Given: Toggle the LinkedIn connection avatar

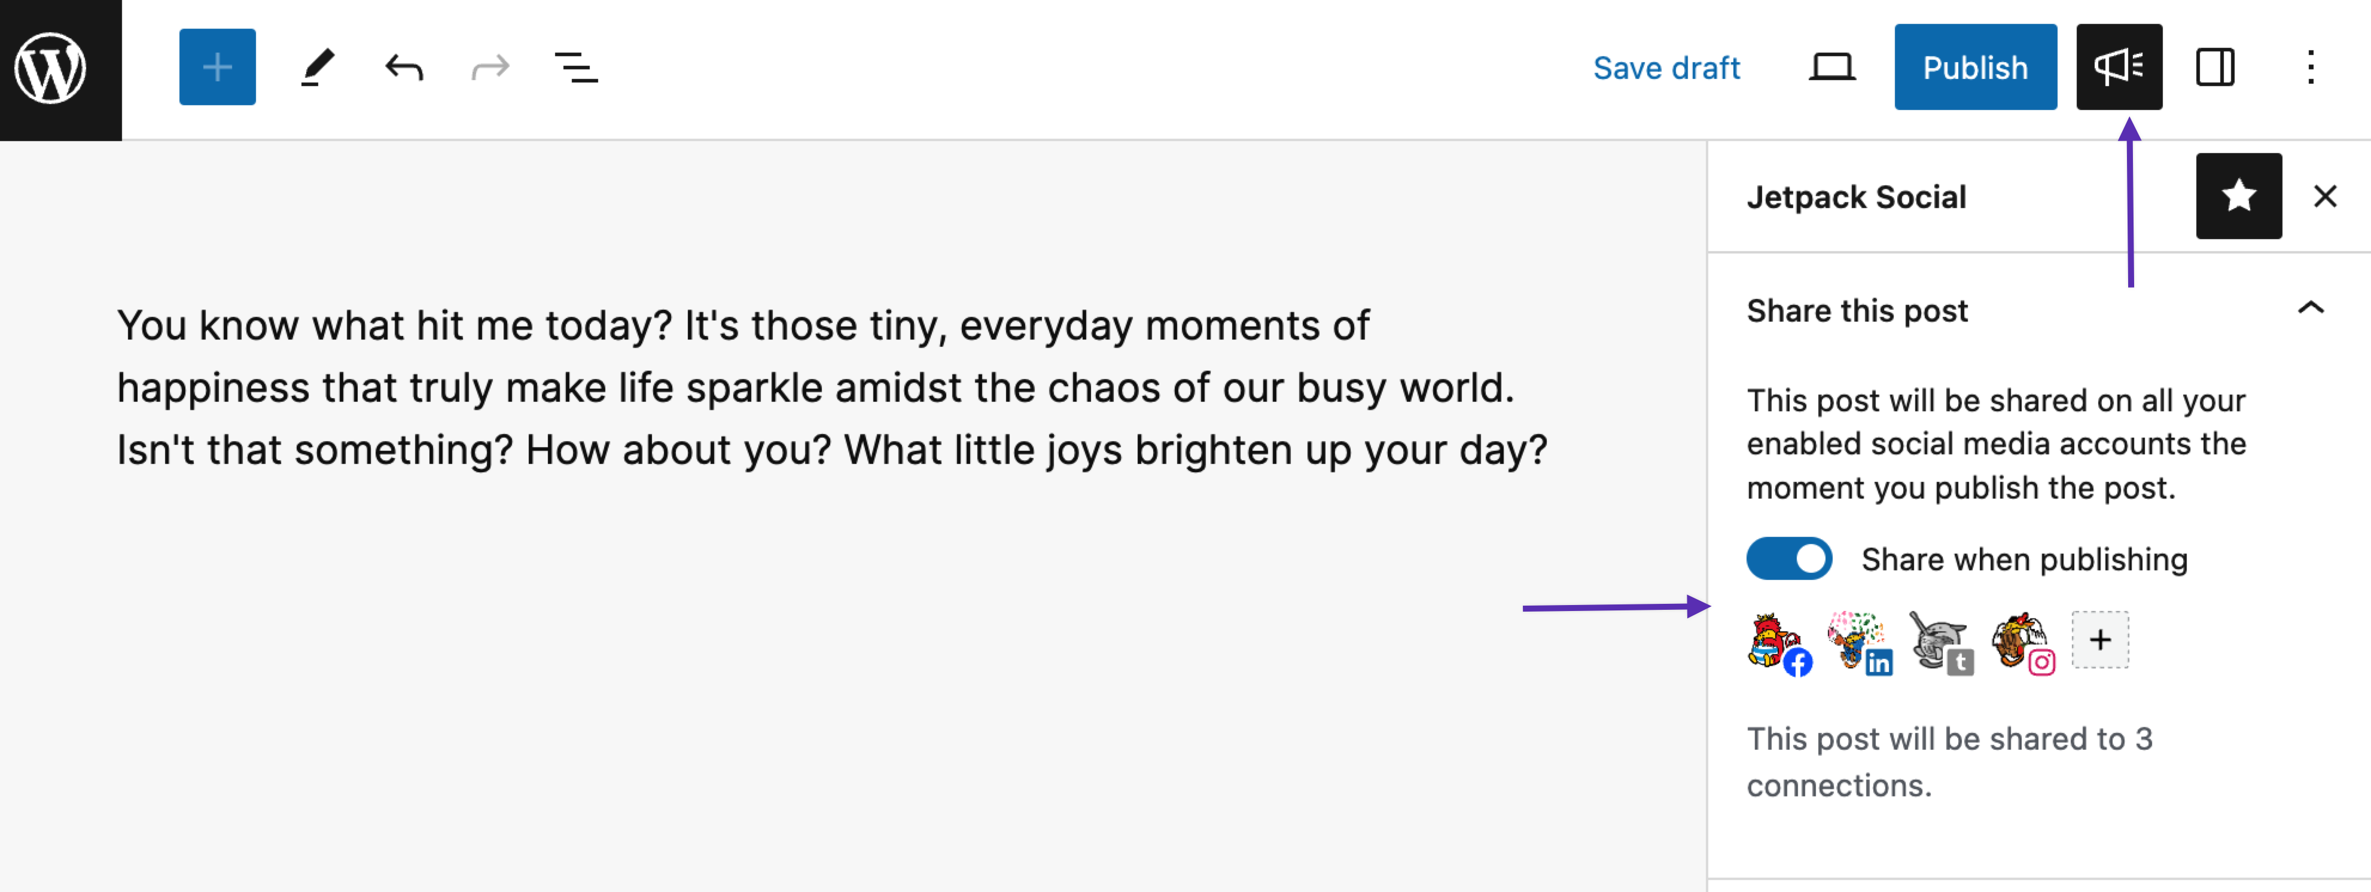Looking at the screenshot, I should click(1859, 643).
